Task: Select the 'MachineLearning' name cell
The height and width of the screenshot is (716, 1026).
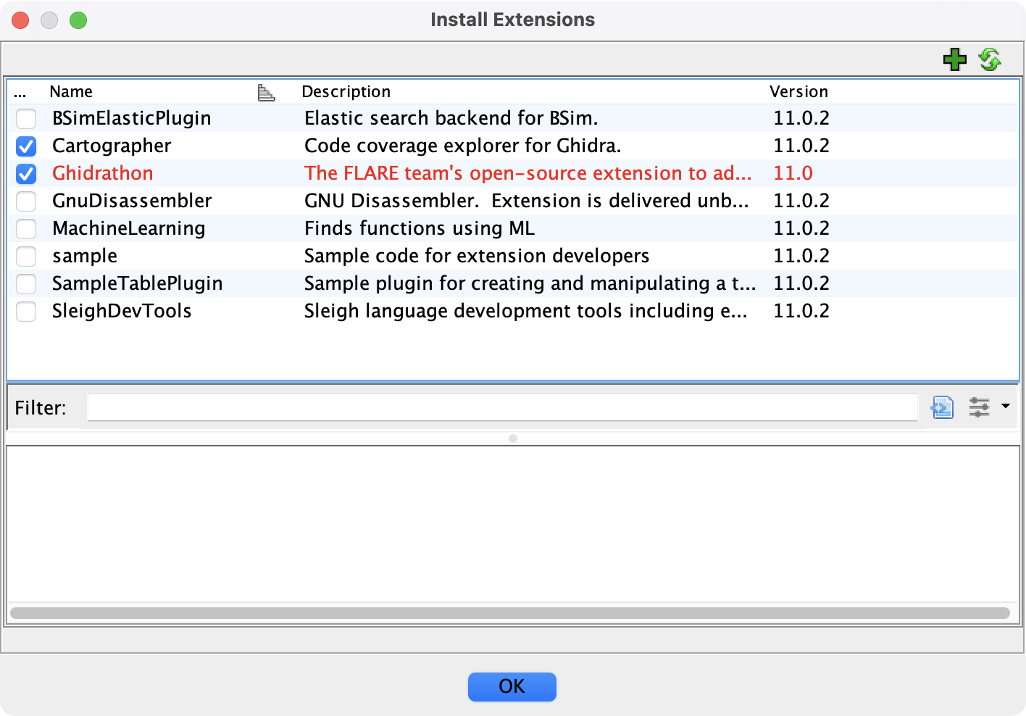Action: [129, 228]
